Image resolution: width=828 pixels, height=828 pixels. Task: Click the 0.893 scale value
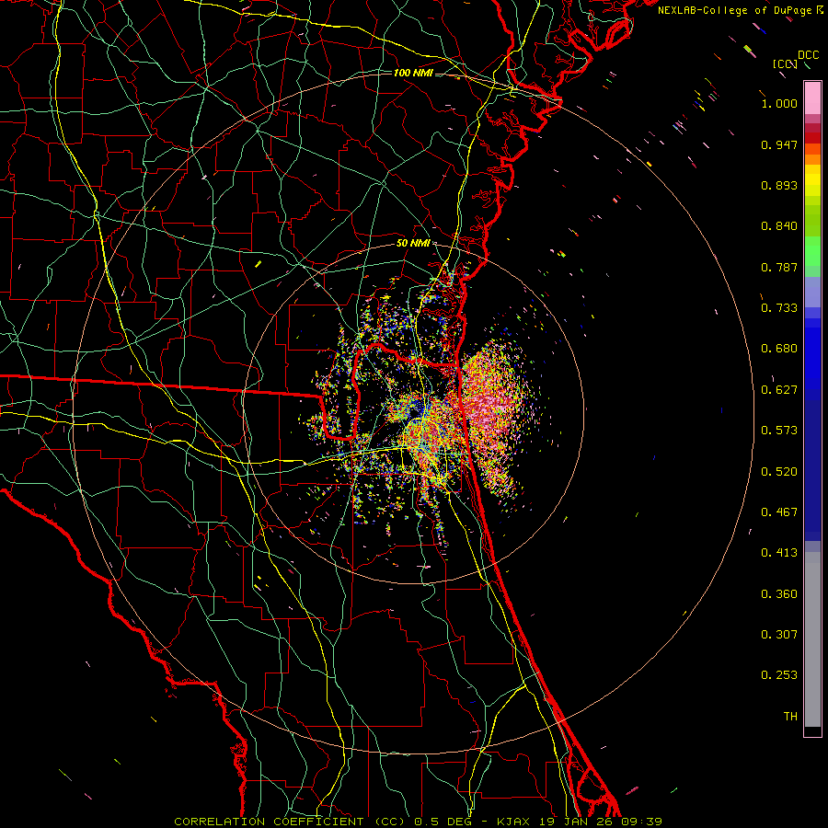[779, 185]
